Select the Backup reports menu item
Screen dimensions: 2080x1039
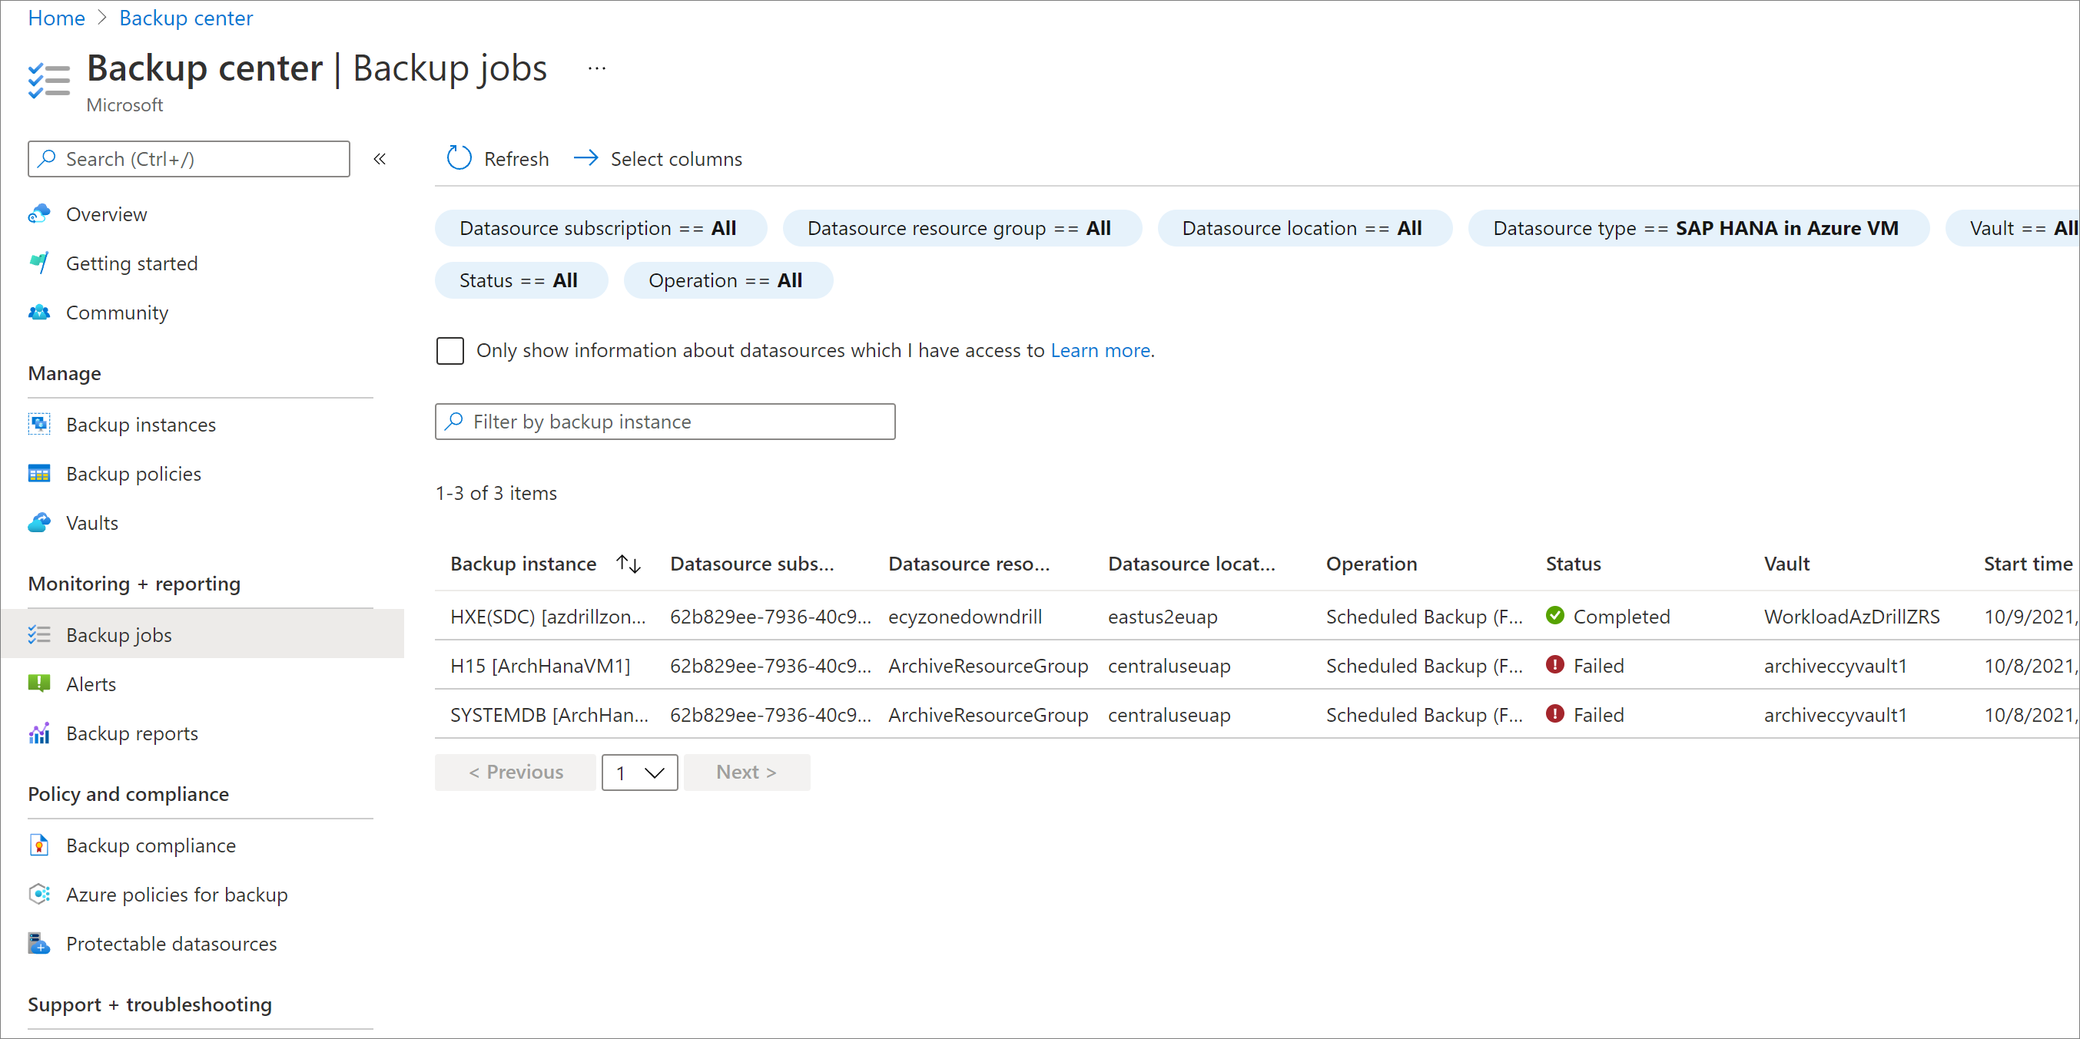(x=134, y=733)
